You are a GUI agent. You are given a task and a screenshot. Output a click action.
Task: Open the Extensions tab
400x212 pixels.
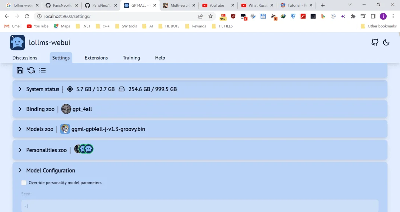tap(96, 58)
